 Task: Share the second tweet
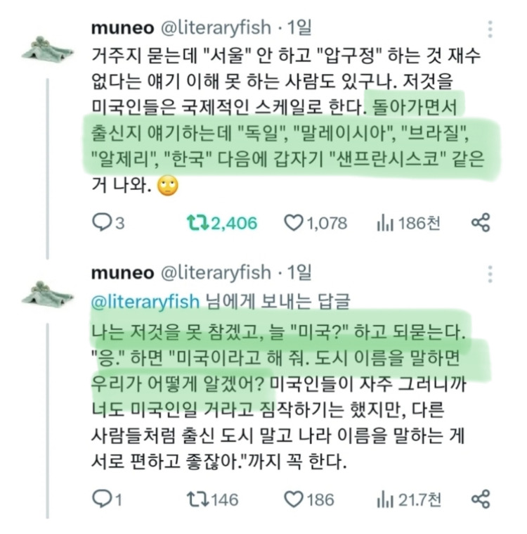(481, 500)
